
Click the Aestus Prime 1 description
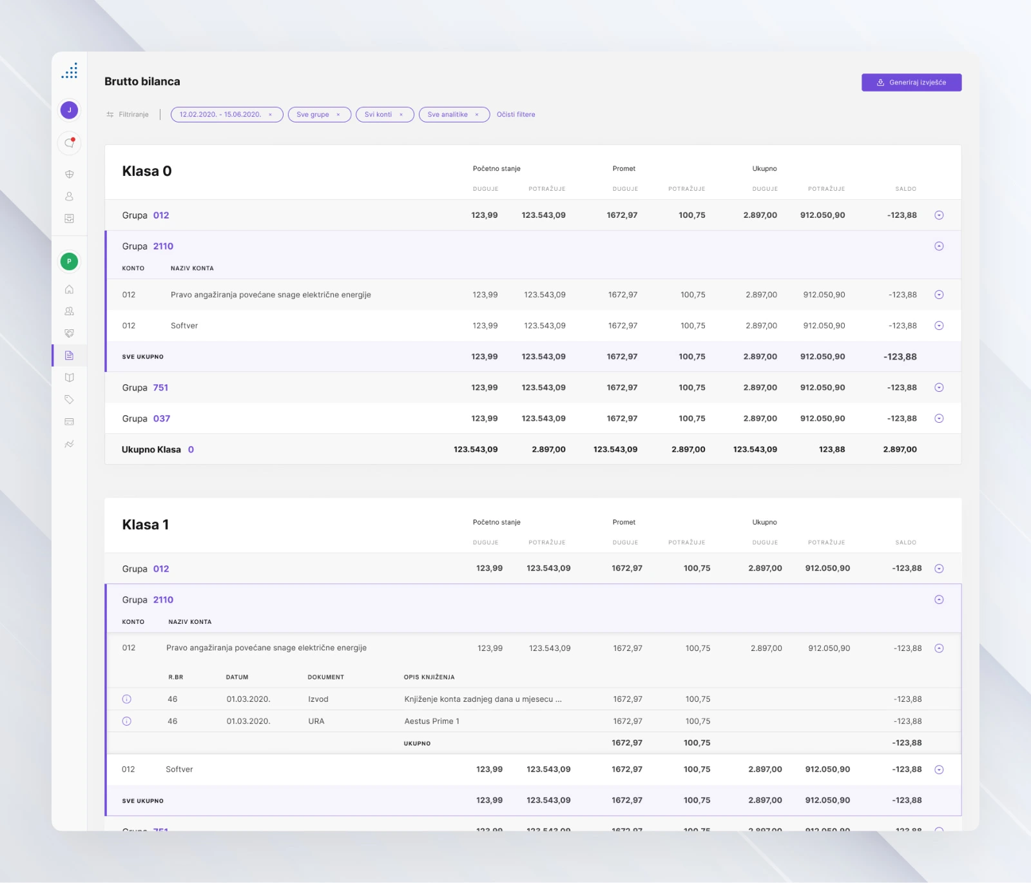point(432,721)
